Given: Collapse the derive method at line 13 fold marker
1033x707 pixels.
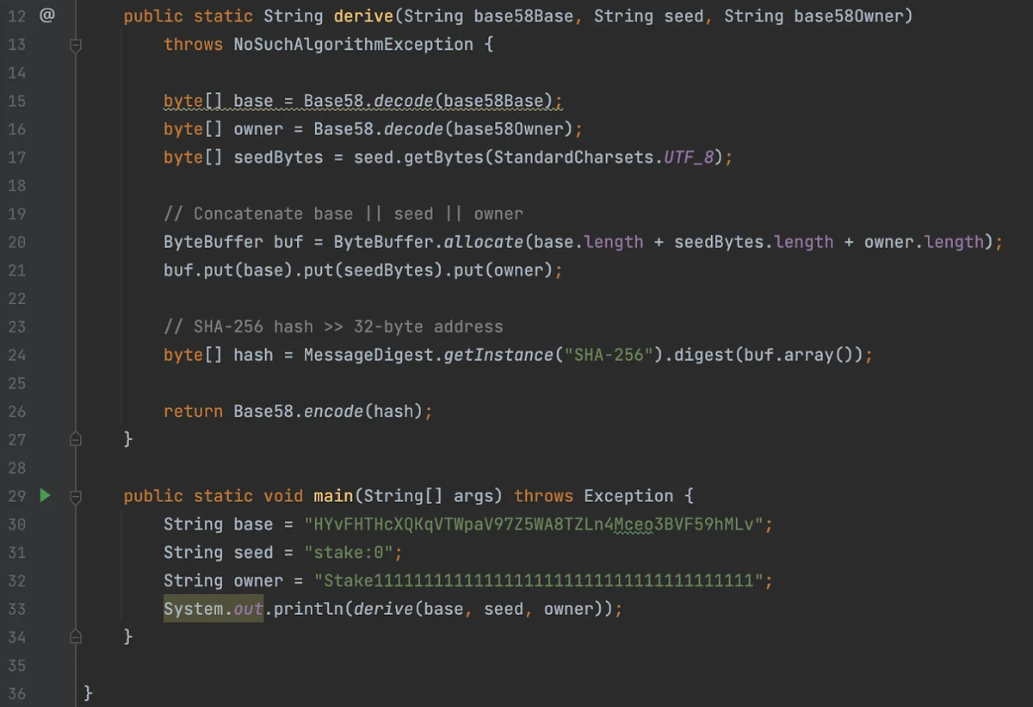Looking at the screenshot, I should 76,45.
